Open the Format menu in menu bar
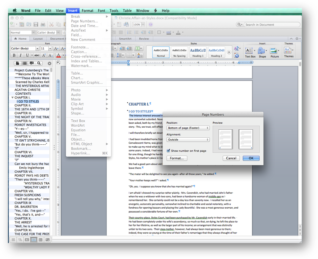This screenshot has height=259, width=318. [87, 11]
